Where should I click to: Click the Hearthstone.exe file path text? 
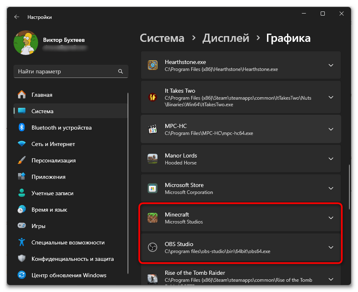(x=221, y=69)
